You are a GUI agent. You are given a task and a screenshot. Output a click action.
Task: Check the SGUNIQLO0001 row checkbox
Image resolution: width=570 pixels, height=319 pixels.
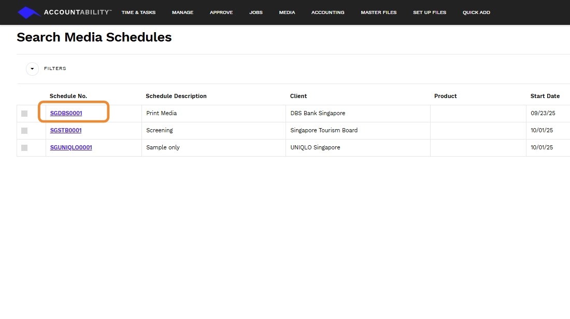[x=24, y=148]
